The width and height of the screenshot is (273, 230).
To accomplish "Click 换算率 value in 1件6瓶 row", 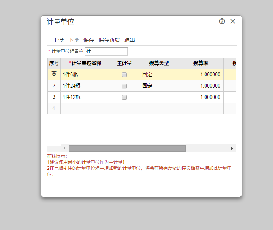I will [x=201, y=75].
